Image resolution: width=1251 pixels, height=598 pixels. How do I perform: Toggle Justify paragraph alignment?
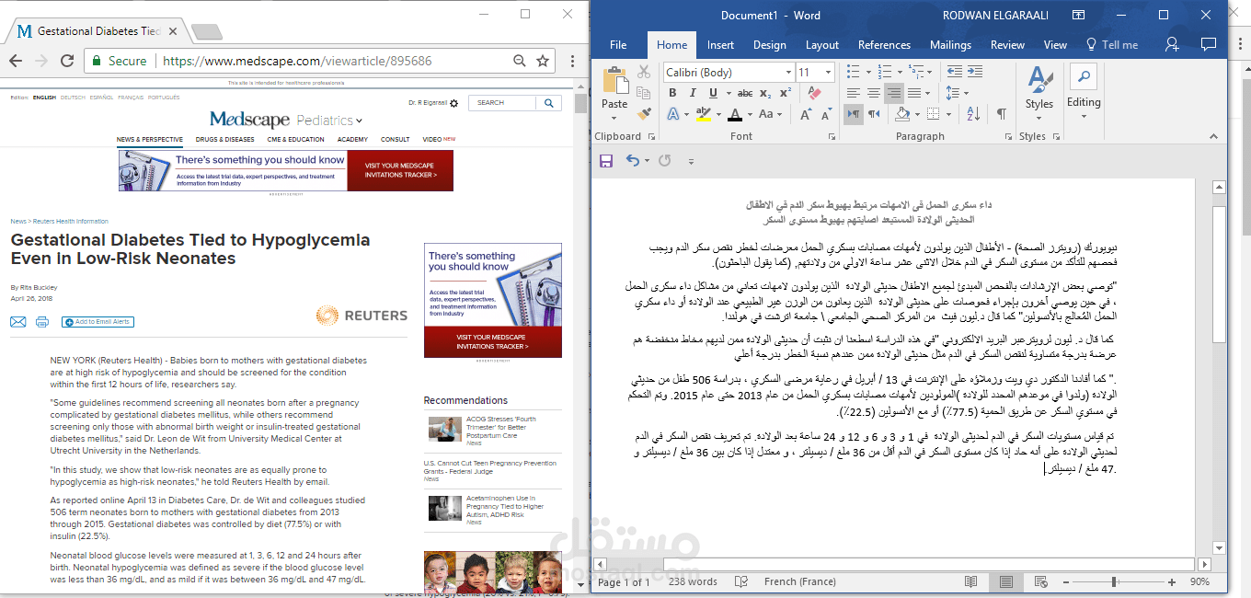click(914, 93)
